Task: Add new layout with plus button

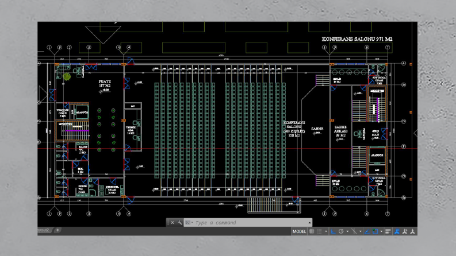Action: (58, 230)
